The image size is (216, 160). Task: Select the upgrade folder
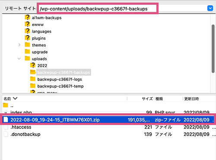[40, 52]
